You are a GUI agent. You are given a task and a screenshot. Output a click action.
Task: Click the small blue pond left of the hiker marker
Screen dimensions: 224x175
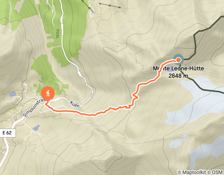coord(12,94)
